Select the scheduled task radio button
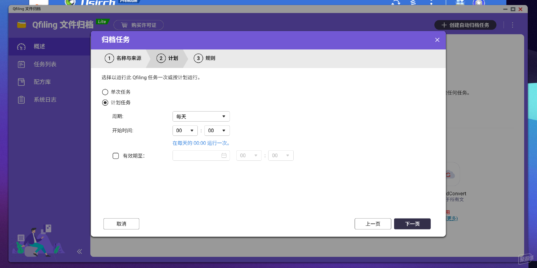Image resolution: width=537 pixels, height=268 pixels. [x=105, y=103]
